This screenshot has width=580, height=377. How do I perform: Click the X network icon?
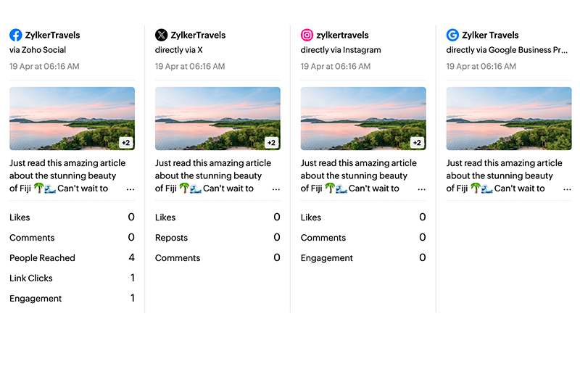tap(162, 35)
